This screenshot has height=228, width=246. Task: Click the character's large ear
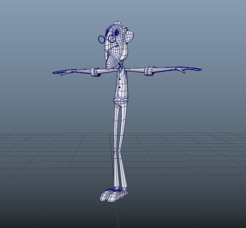(x=130, y=37)
